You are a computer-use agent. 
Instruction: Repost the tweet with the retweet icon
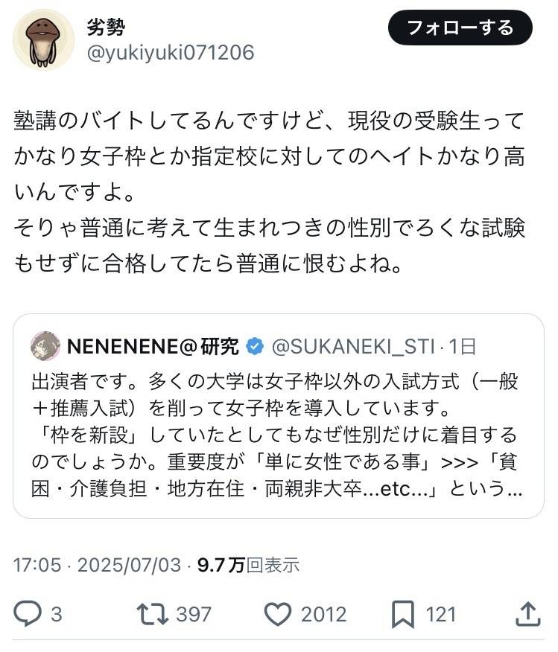tap(151, 613)
